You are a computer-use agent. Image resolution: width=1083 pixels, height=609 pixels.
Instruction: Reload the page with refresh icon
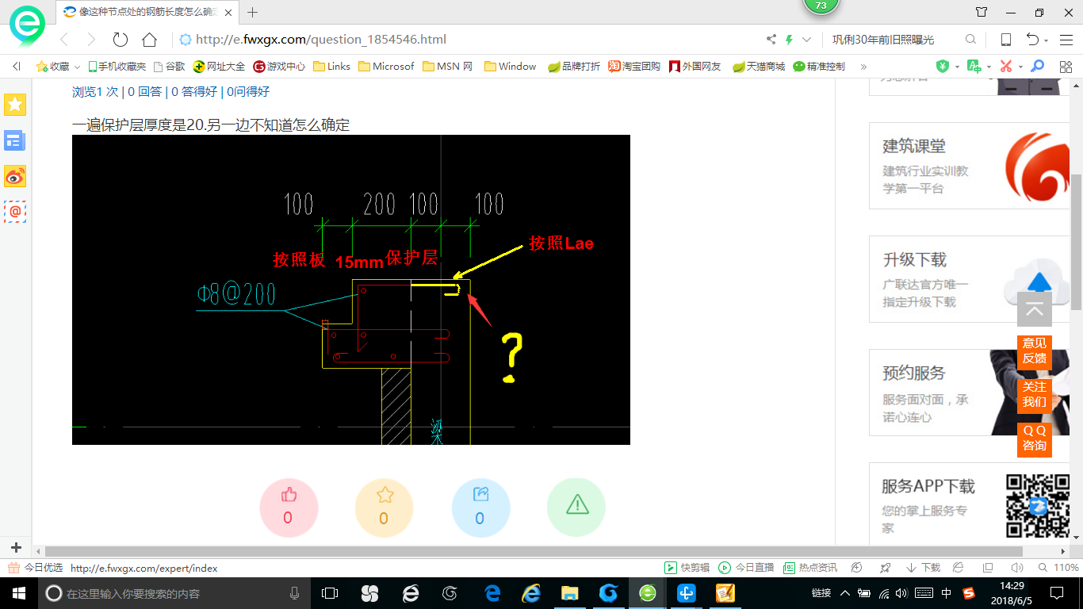(x=120, y=40)
